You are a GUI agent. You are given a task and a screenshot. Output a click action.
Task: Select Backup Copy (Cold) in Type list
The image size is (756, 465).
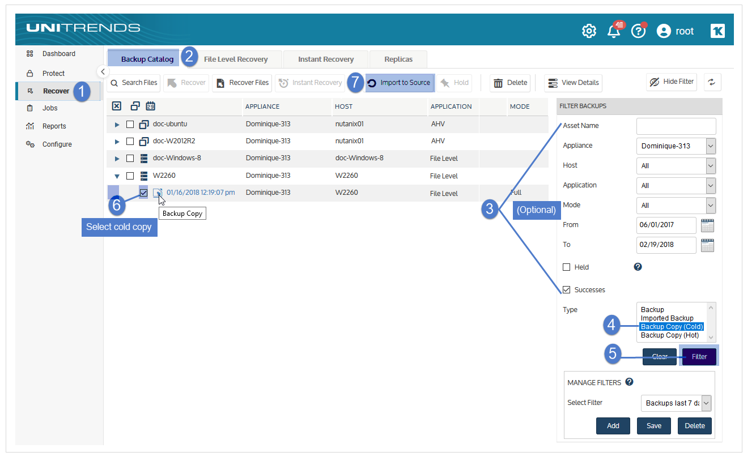pyautogui.click(x=672, y=327)
